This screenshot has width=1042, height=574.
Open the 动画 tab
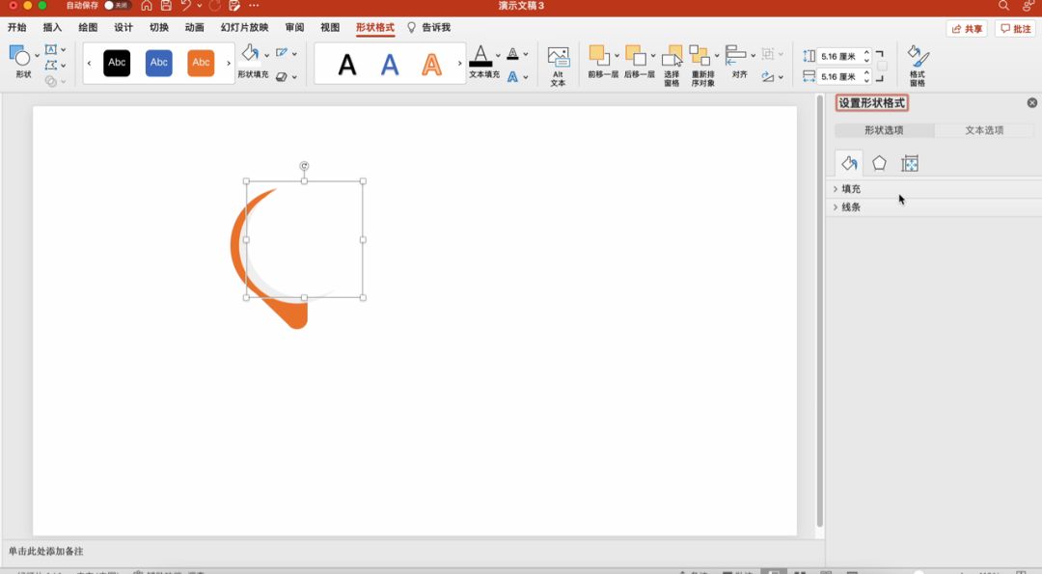click(x=195, y=27)
